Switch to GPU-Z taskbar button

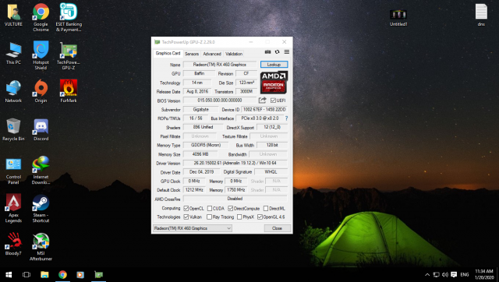click(99, 274)
